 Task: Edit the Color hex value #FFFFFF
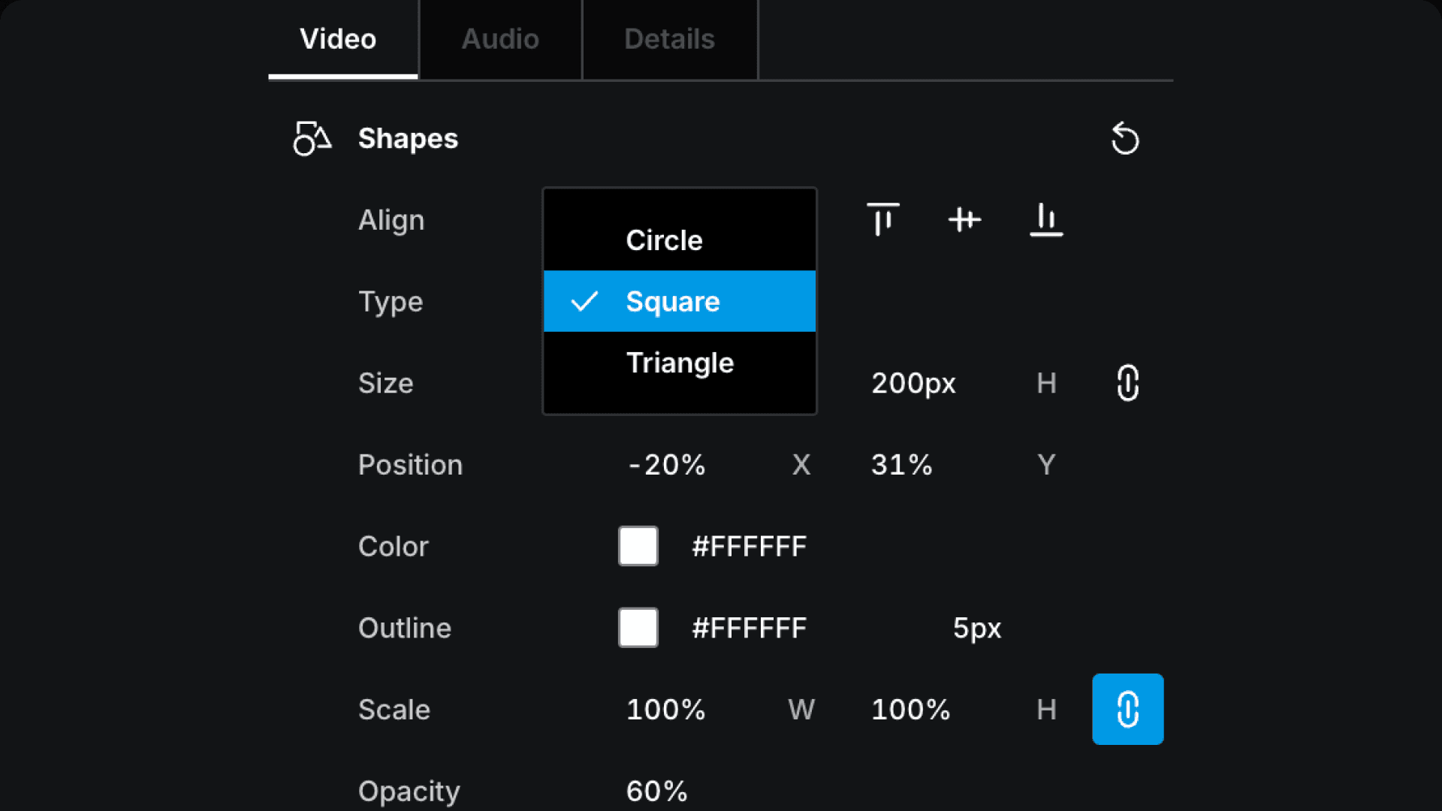click(750, 547)
